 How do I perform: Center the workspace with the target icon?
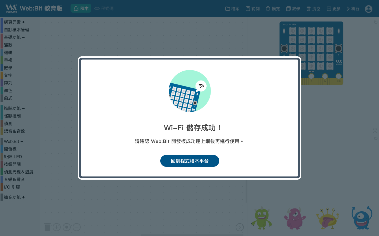tap(67, 227)
